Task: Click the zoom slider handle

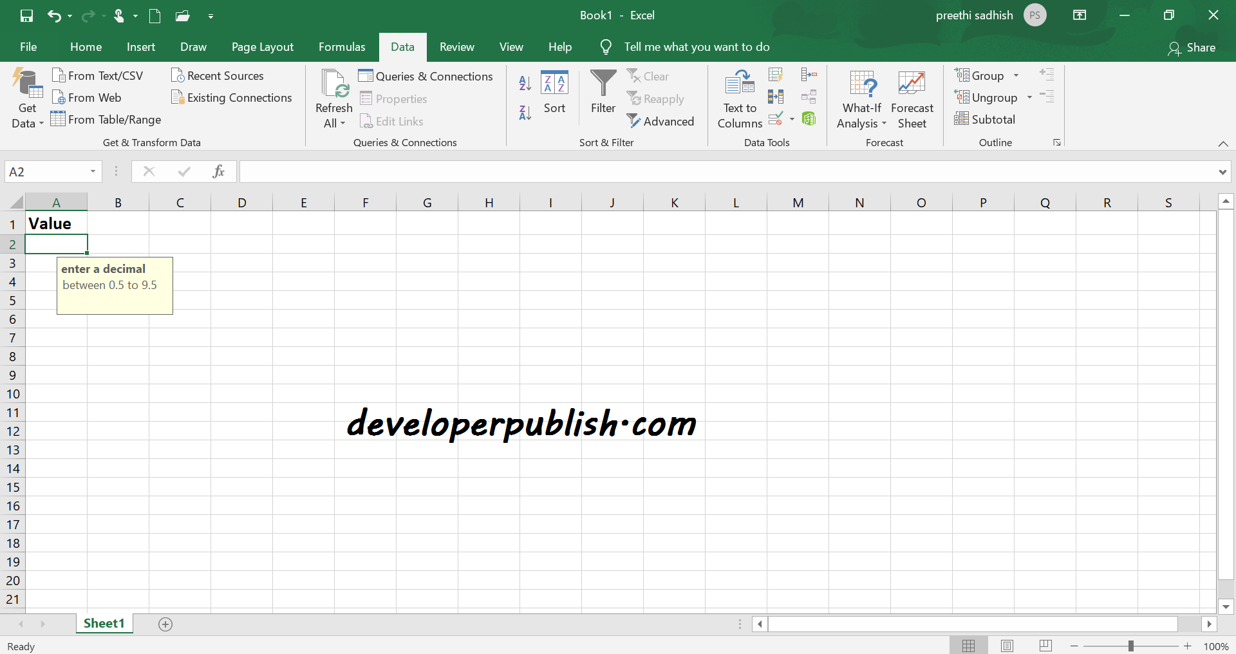Action: coord(1130,646)
